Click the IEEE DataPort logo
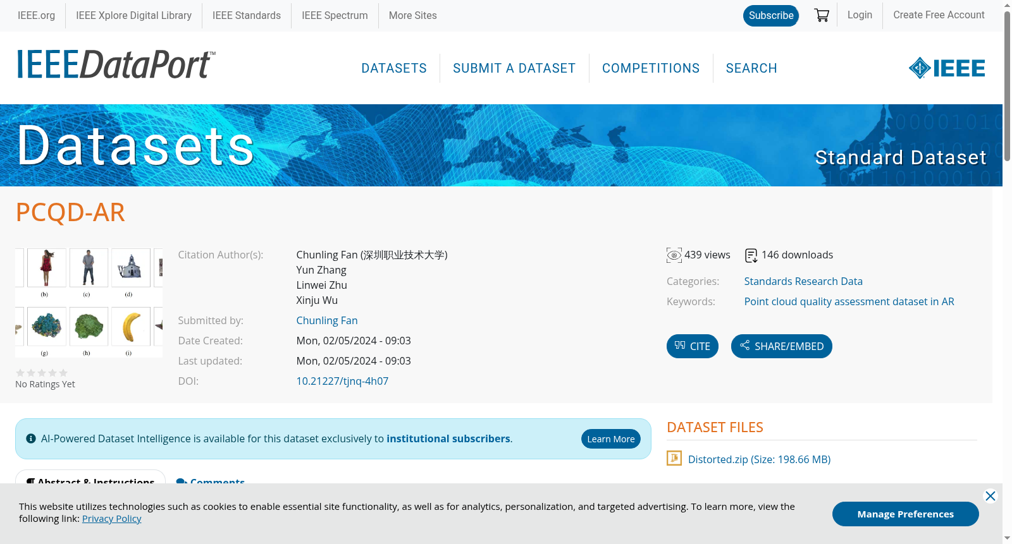The image size is (1012, 544). coord(116,64)
